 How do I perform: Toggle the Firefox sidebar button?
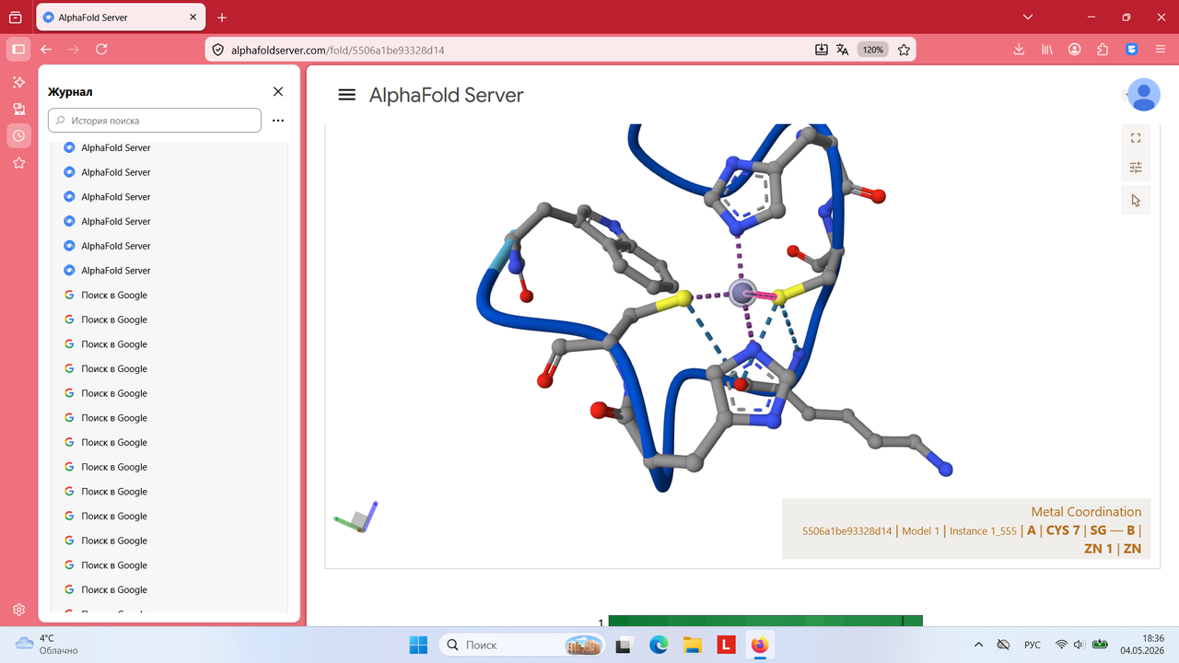point(18,50)
